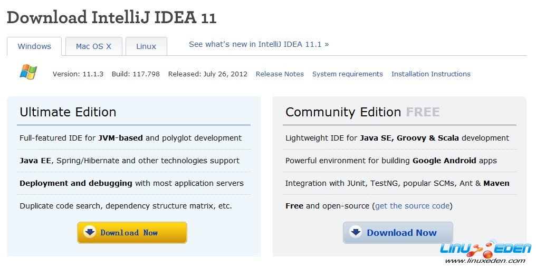Click the Community Edition heading
536x268 pixels.
(x=343, y=112)
